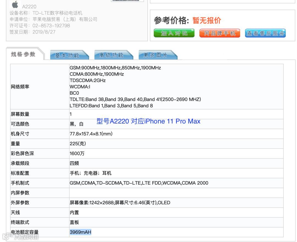Click the blue 查看售后服务 button
The image size is (297, 242).
click(265, 33)
